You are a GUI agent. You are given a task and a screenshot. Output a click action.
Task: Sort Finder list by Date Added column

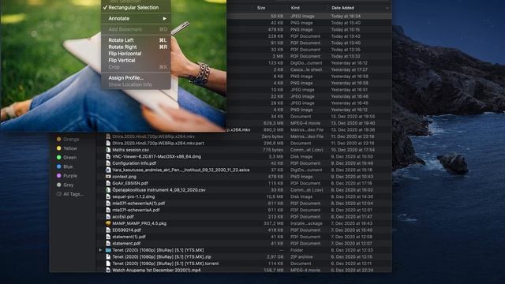[342, 8]
